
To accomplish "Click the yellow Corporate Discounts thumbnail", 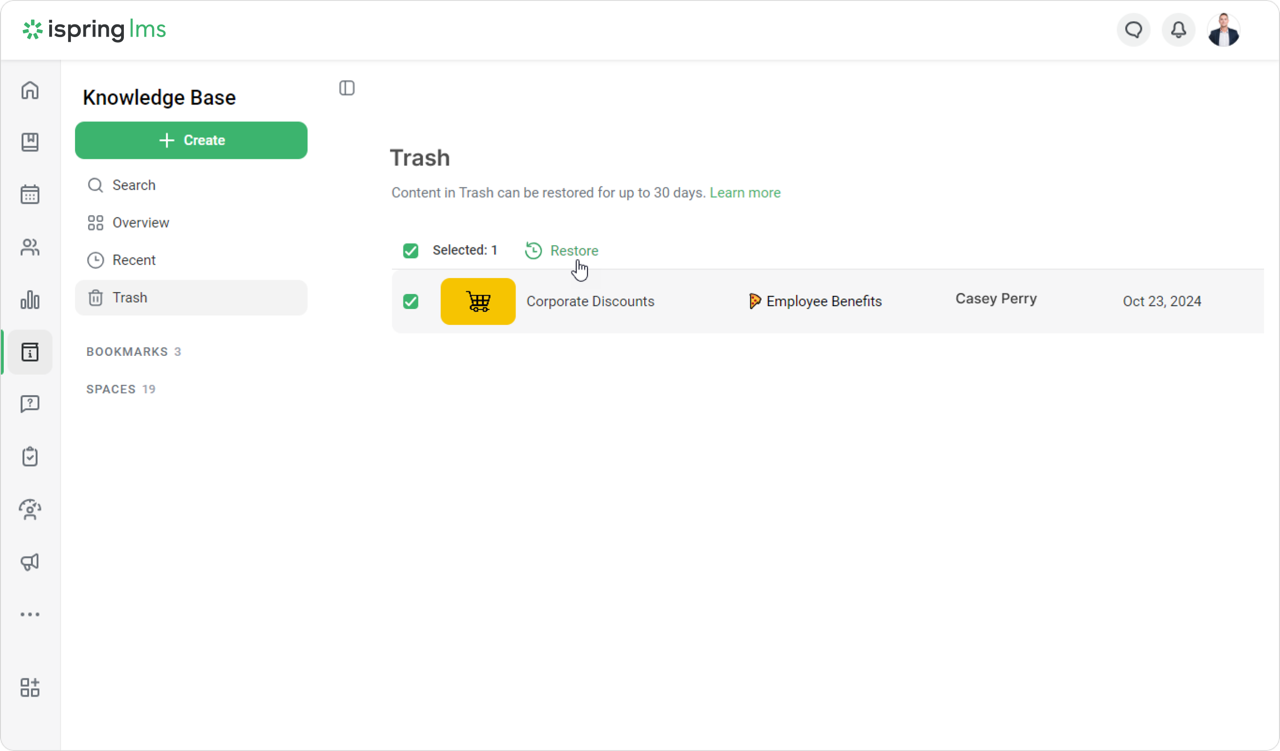I will coord(478,301).
